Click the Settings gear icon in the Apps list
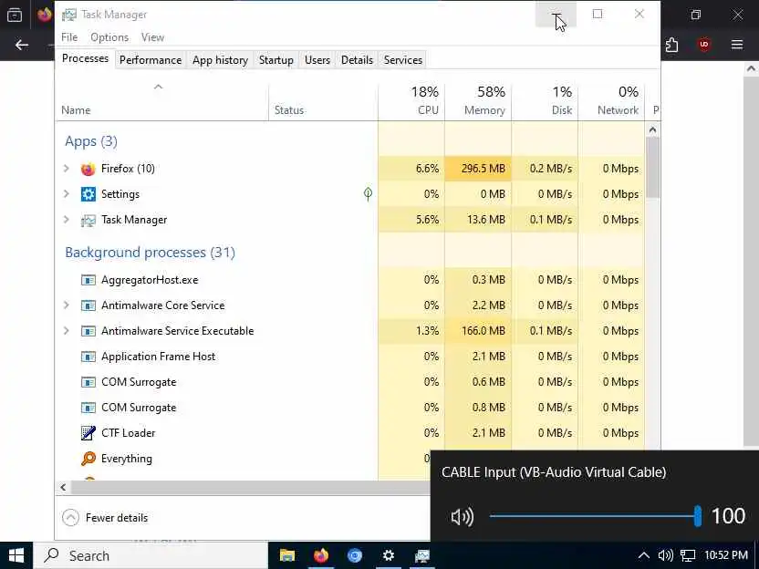The image size is (759, 569). coord(88,194)
